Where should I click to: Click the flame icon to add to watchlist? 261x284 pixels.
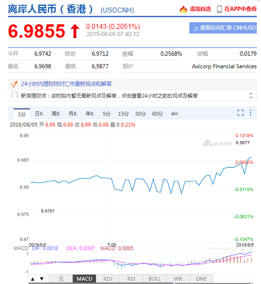[x=183, y=9]
